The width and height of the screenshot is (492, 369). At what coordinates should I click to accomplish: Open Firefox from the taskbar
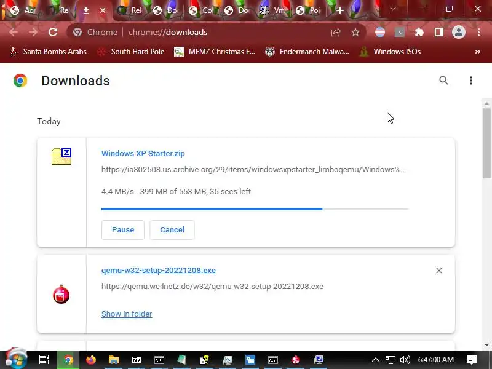[91, 360]
